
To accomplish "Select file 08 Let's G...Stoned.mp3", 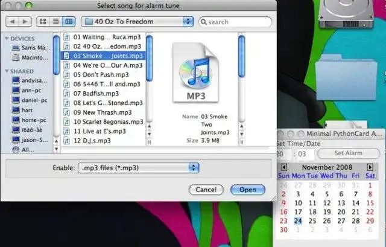I will pos(103,103).
